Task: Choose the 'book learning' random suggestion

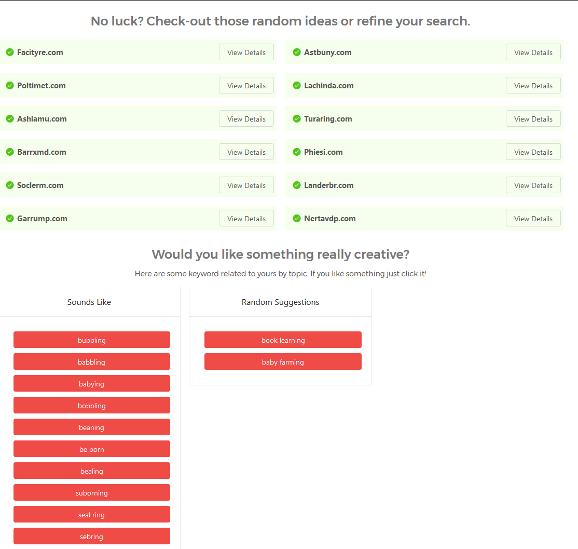Action: tap(283, 340)
